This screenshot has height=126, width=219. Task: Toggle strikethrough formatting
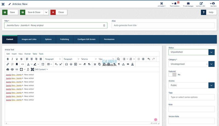[21, 59]
